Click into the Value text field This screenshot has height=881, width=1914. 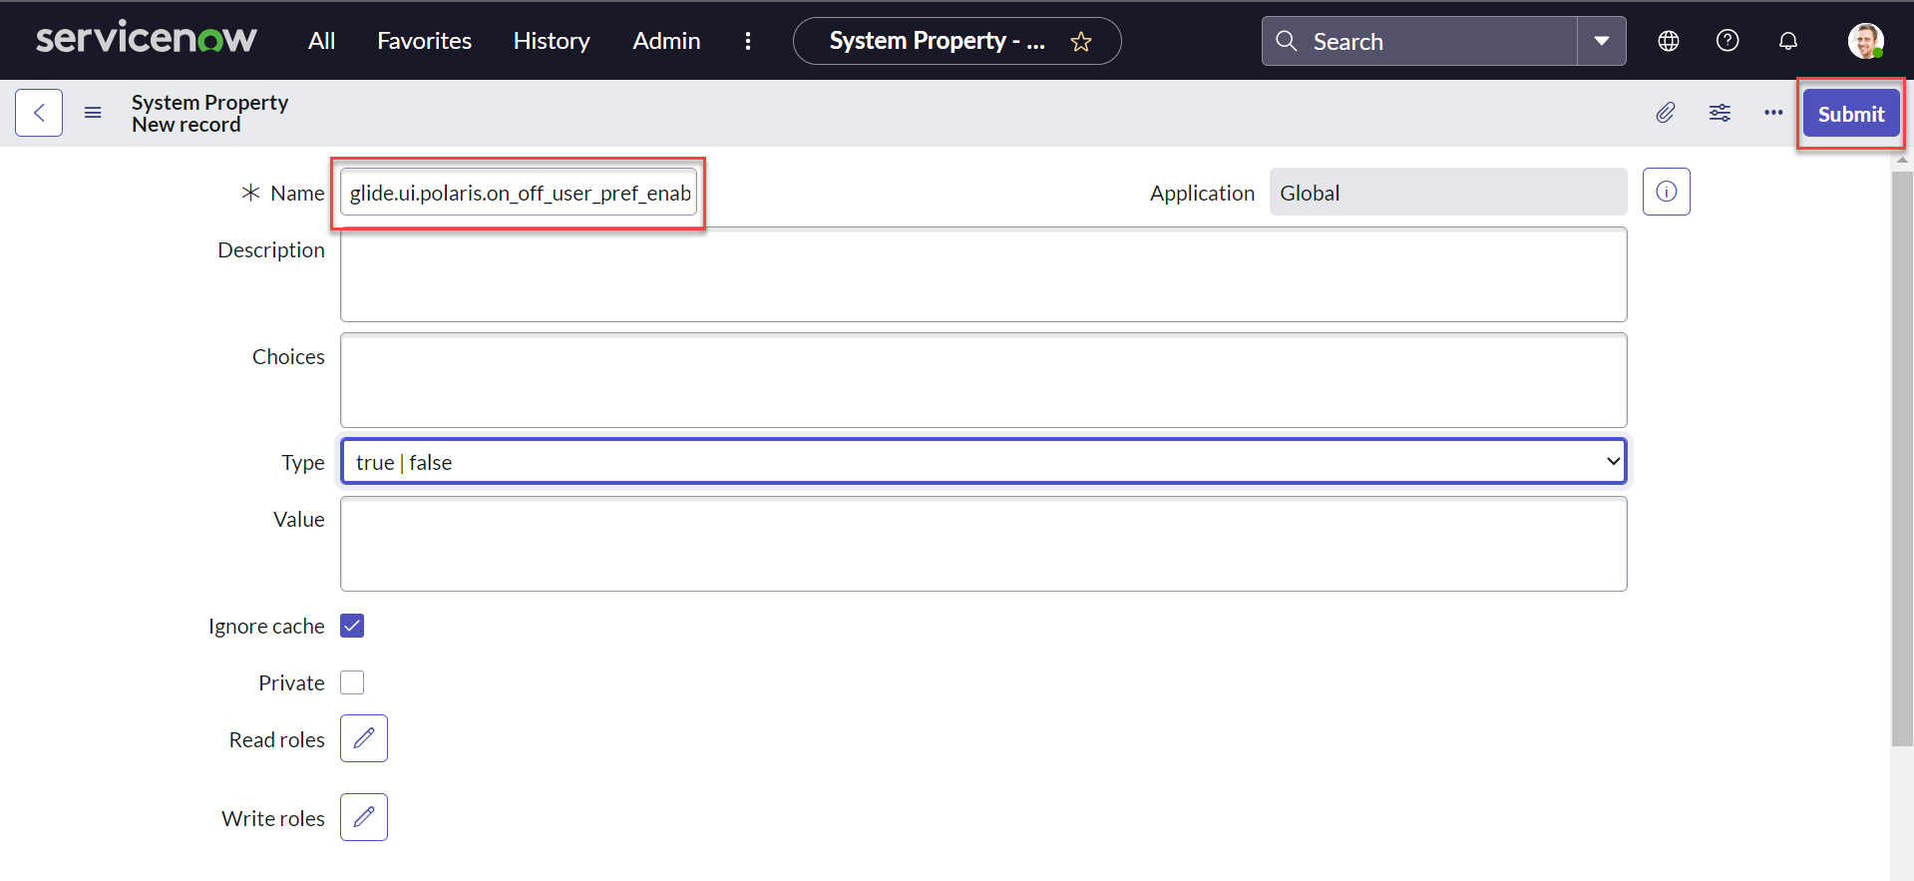click(x=982, y=544)
